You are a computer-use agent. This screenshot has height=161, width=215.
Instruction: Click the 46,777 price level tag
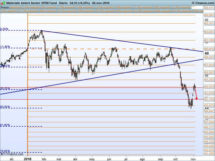(x=209, y=127)
